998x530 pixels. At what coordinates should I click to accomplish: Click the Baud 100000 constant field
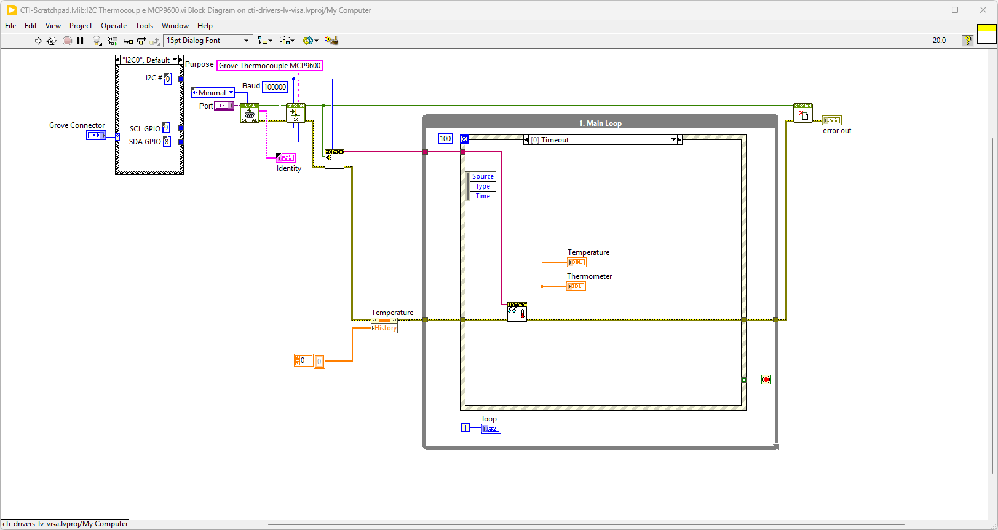coord(275,87)
